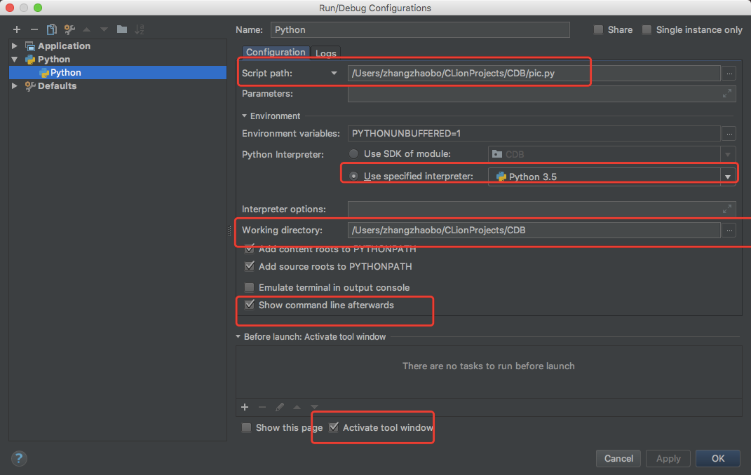The height and width of the screenshot is (475, 751).
Task: Focus Environment variables field
Action: (x=534, y=133)
